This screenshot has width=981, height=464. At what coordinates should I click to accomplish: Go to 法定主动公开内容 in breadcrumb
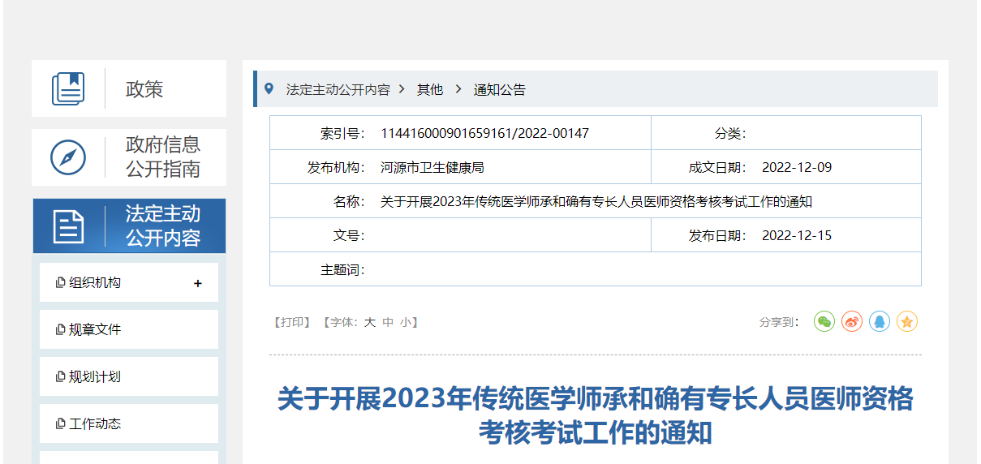pos(338,89)
